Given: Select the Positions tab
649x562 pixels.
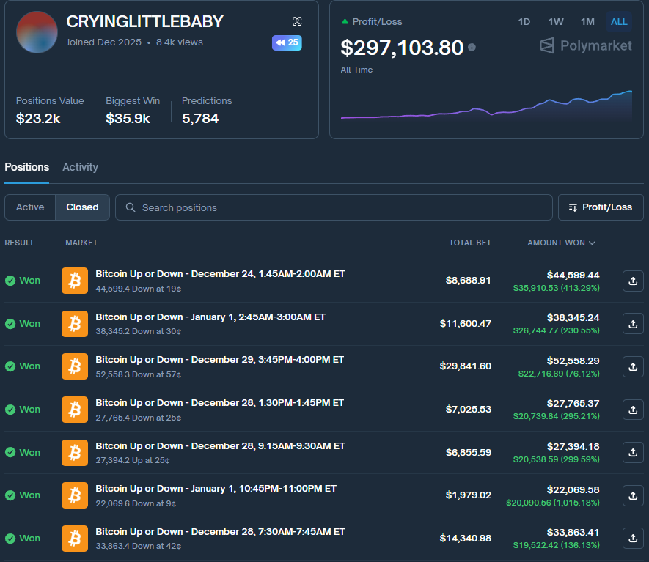Looking at the screenshot, I should point(26,167).
